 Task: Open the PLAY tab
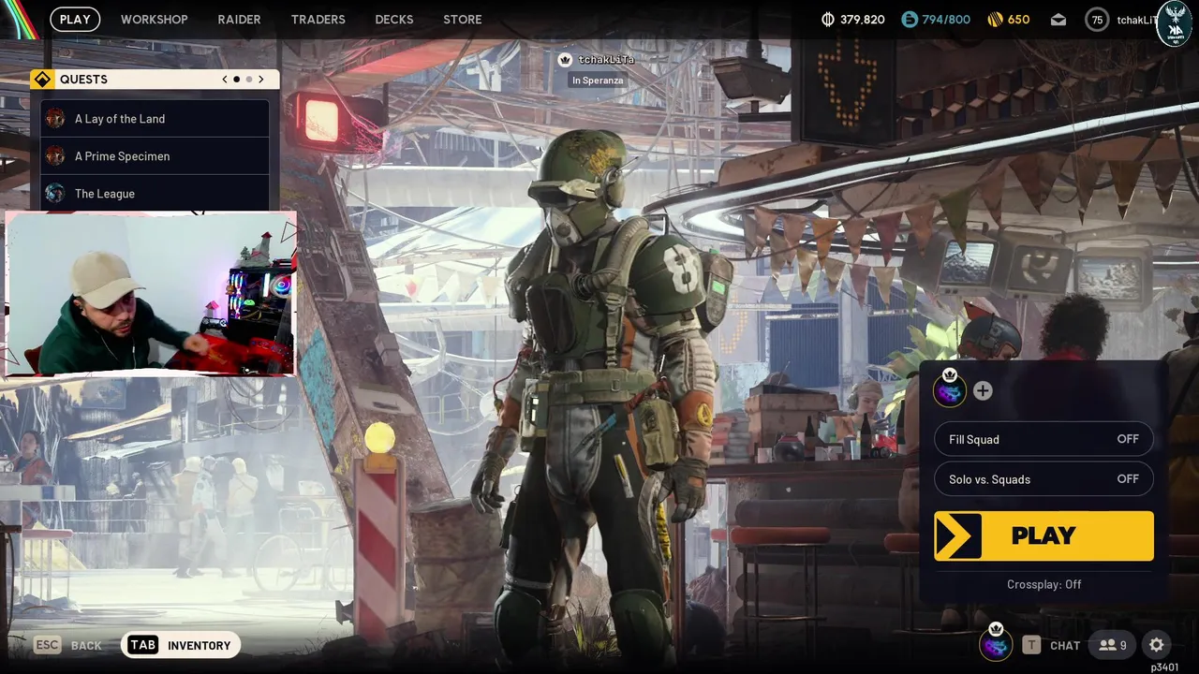point(75,19)
